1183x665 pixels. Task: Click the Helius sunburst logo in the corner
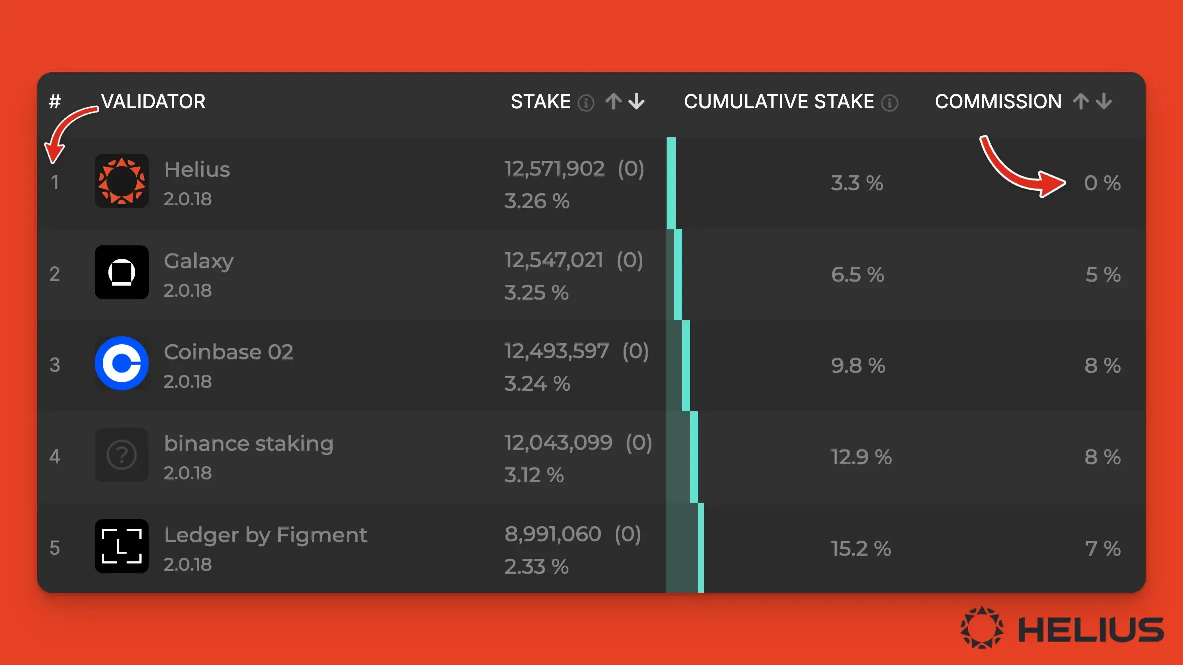coord(982,628)
